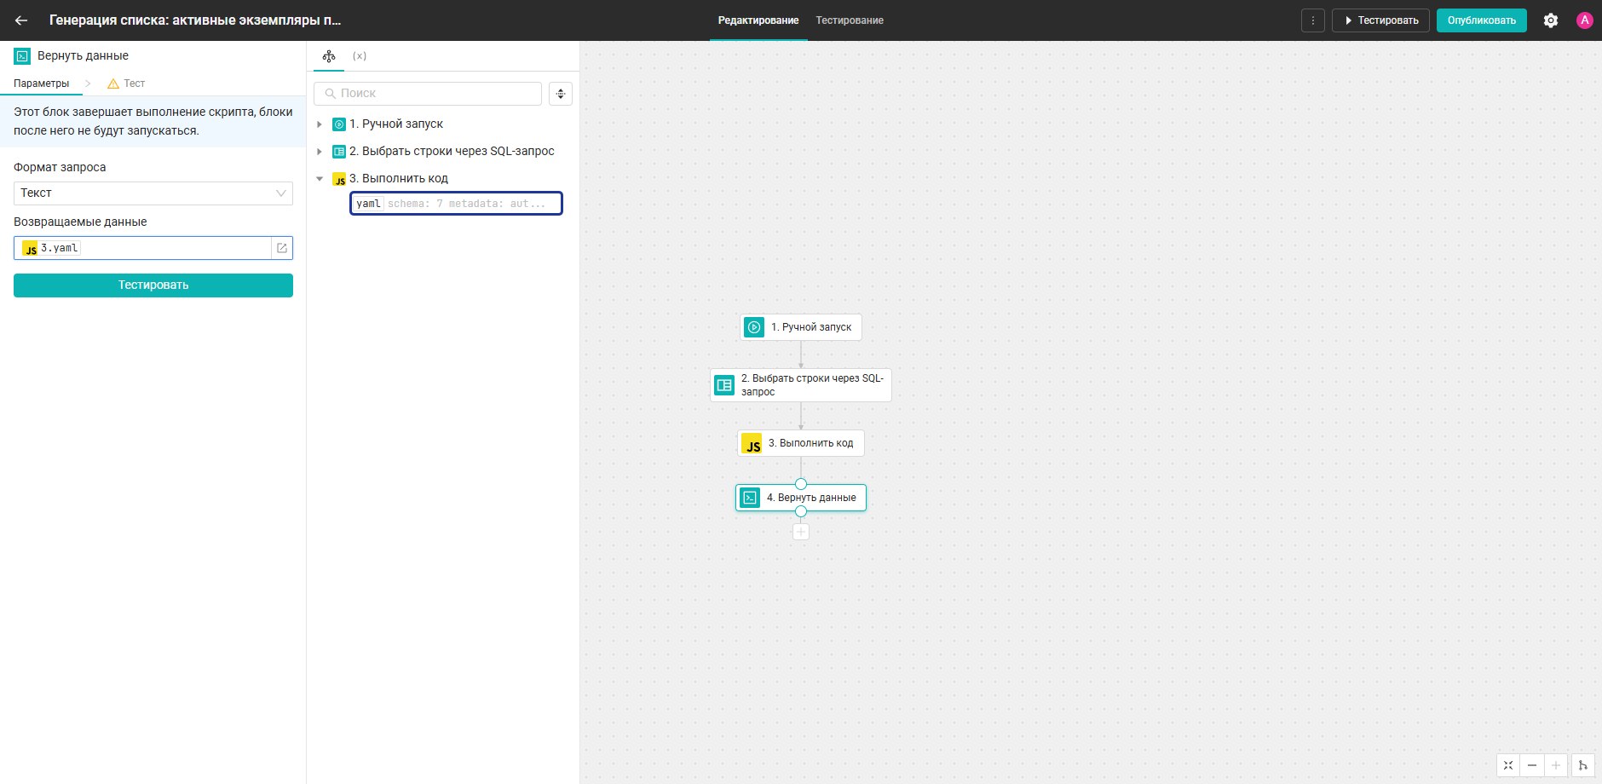Select the 1. Ручной запуск tree label

pyautogui.click(x=396, y=124)
